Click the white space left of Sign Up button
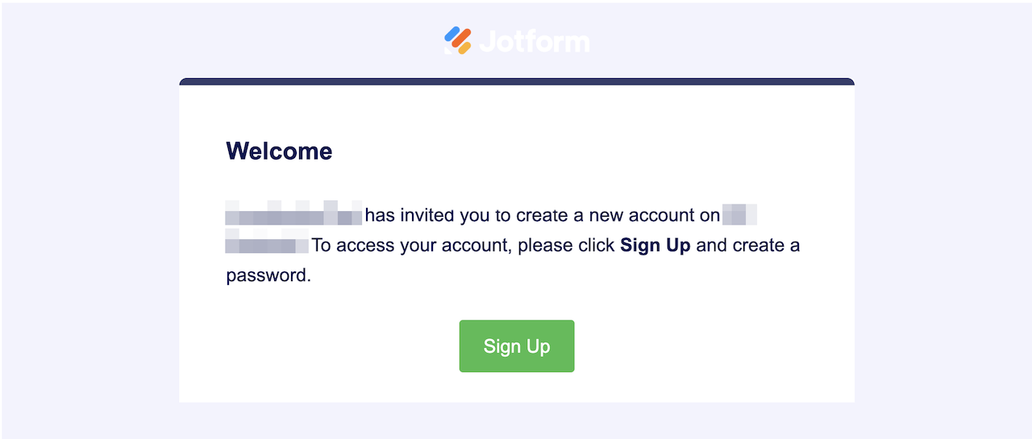 (322, 346)
